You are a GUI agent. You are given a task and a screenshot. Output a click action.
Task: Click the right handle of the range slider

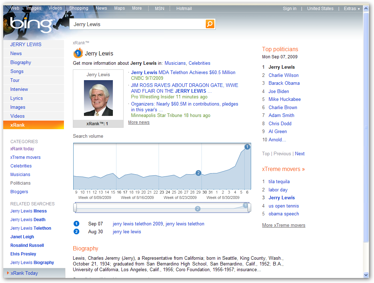pyautogui.click(x=249, y=207)
